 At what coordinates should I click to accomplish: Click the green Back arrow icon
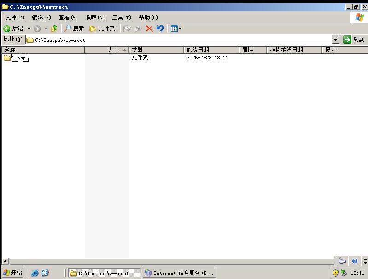[7, 29]
